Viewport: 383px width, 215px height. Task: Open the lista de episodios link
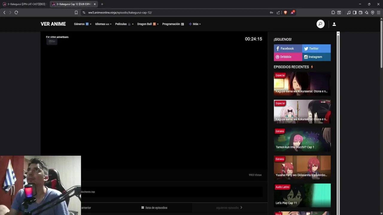point(154,208)
